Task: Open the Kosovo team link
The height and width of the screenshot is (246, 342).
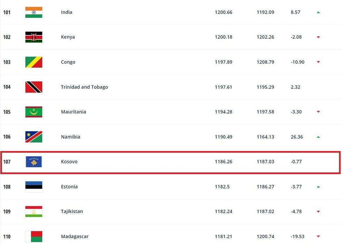Action: [69, 162]
